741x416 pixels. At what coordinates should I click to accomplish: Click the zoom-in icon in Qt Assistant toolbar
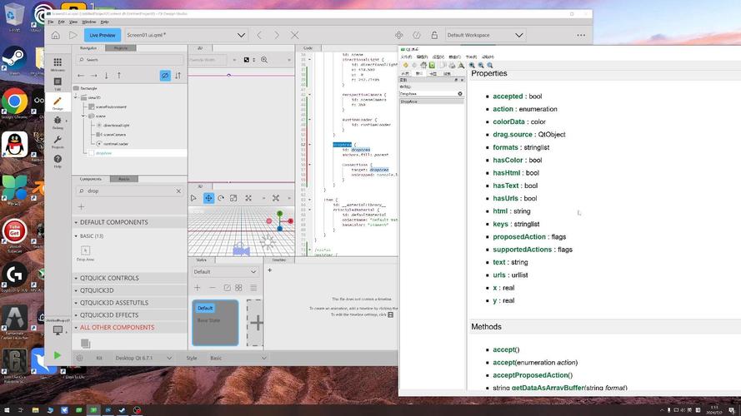(472, 65)
